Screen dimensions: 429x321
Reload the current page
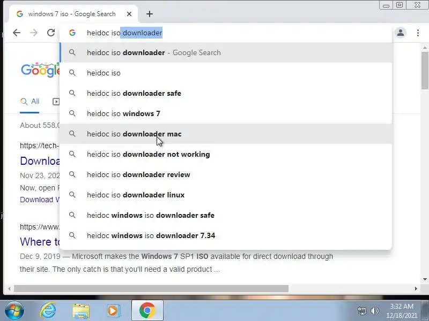point(51,33)
